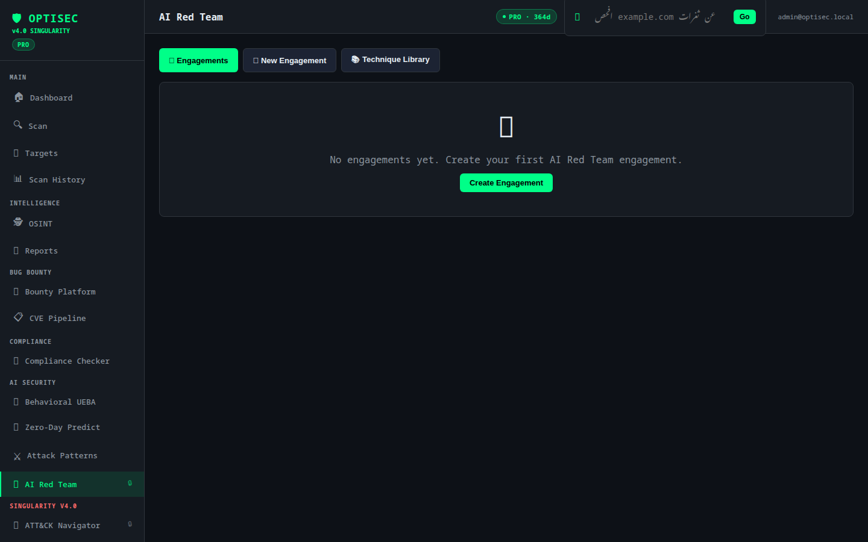Open the admin@optisec.local account label
The height and width of the screenshot is (542, 868).
816,17
